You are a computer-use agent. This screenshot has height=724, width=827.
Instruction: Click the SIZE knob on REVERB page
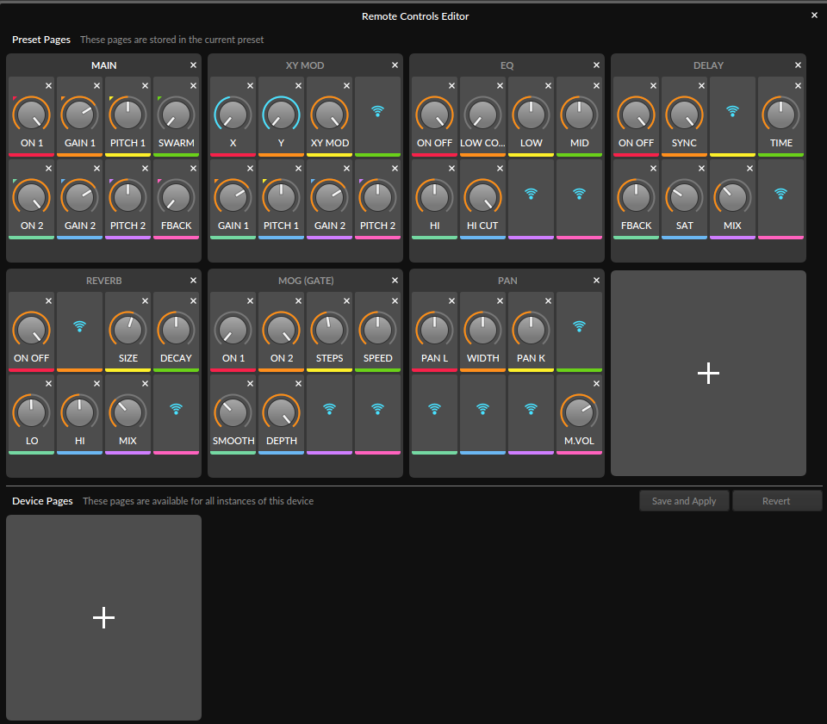tap(127, 330)
